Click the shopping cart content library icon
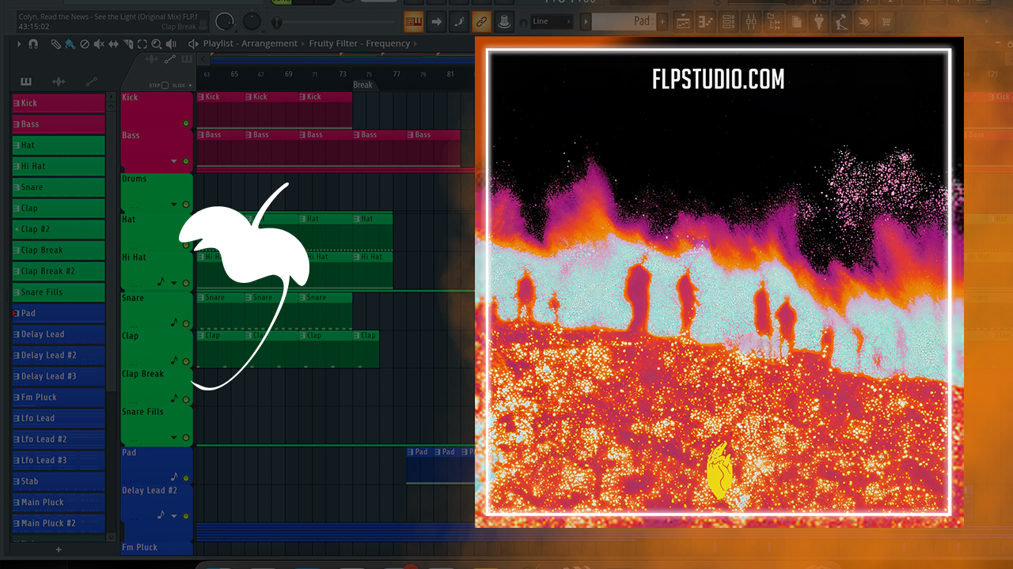The height and width of the screenshot is (569, 1013). [x=886, y=22]
